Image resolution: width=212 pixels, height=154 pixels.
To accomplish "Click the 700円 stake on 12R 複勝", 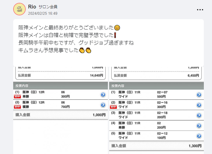I will click(66, 107).
